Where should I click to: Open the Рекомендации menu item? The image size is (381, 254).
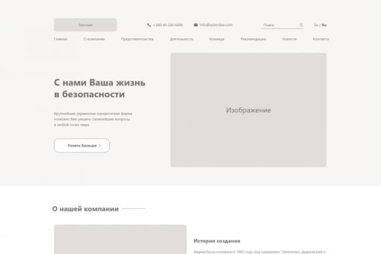pos(253,39)
